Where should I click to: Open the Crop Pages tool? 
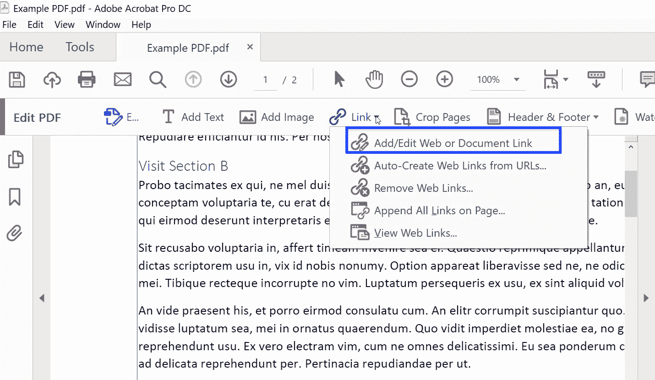tap(431, 117)
